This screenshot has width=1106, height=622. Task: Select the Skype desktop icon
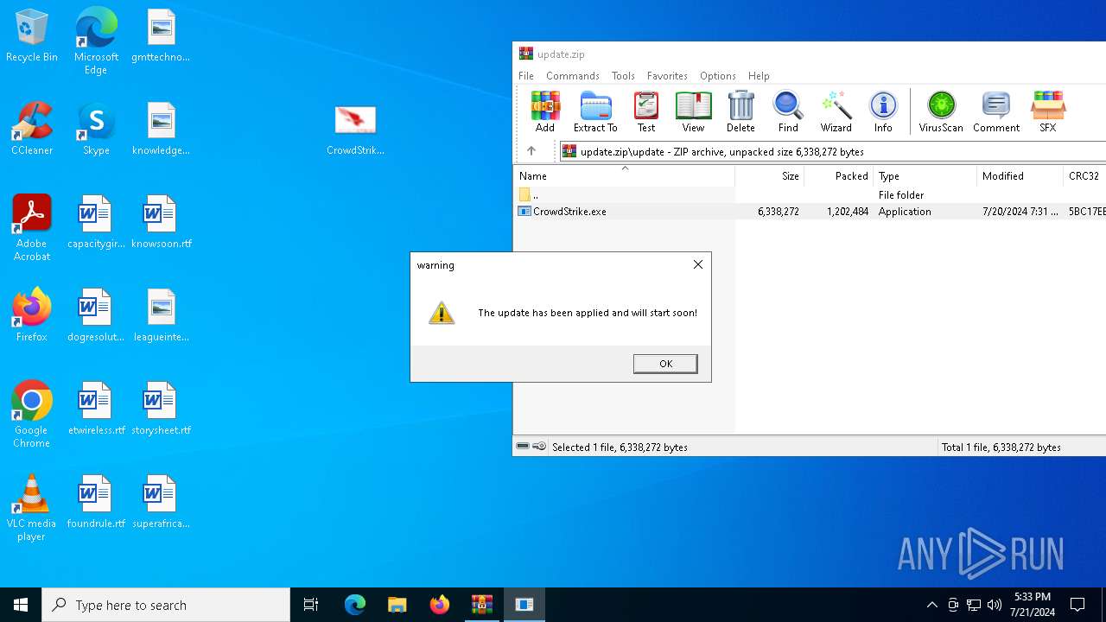[x=96, y=129]
